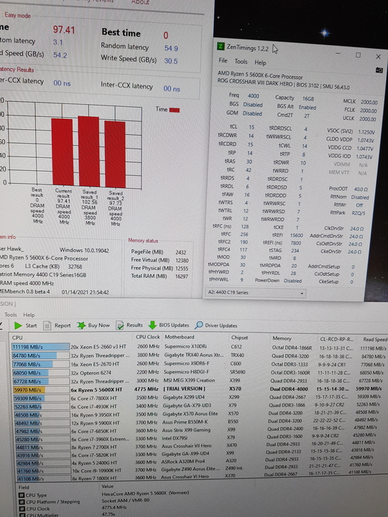This screenshot has width=388, height=517.
Task: Click the Buy Now star icon
Action: tap(81, 325)
